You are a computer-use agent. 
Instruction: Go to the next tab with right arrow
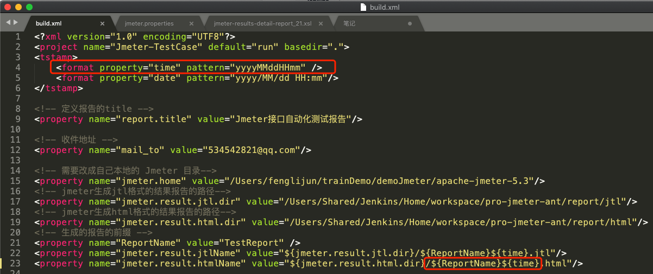pyautogui.click(x=15, y=22)
